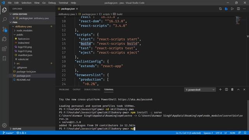Maximize the terminal panel with up chevron
The width and height of the screenshot is (249, 140).
click(x=238, y=89)
